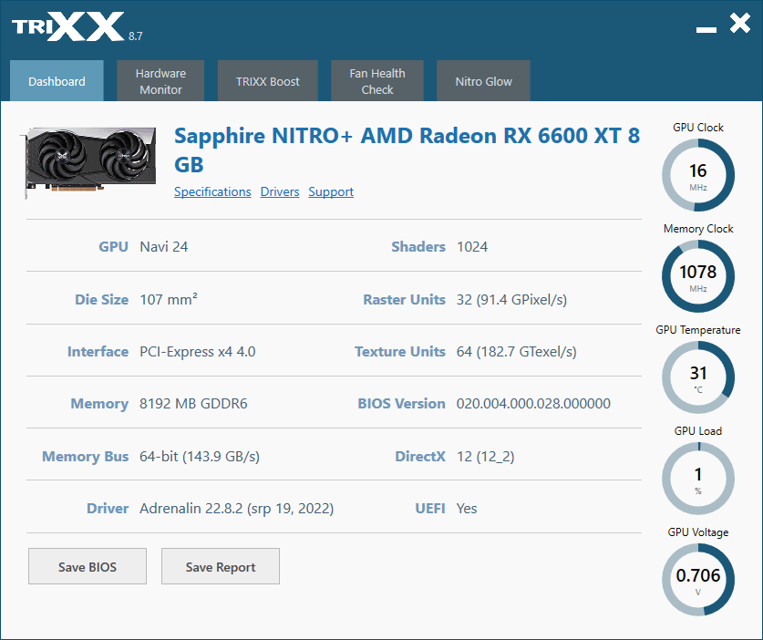Viewport: 763px width, 640px height.
Task: Click the Die Size field label
Action: click(x=102, y=299)
